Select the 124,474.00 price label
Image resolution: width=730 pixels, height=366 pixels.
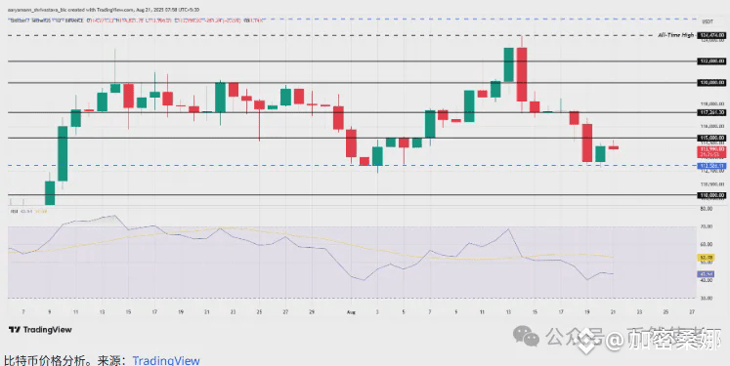(711, 35)
